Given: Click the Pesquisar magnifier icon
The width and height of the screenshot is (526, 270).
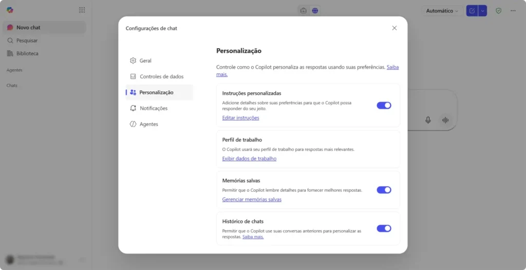Looking at the screenshot, I should click(10, 40).
